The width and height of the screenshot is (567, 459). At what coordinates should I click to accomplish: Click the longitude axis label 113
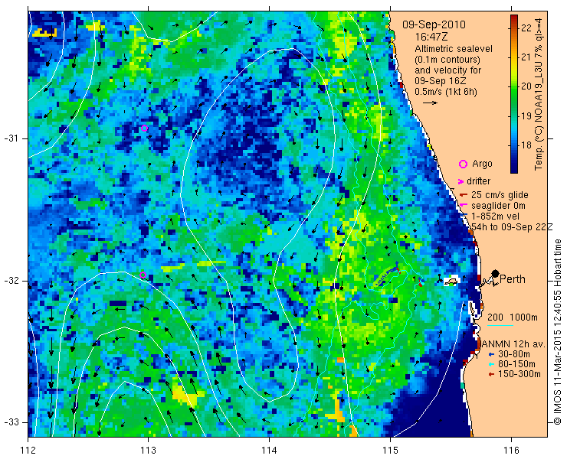(148, 451)
